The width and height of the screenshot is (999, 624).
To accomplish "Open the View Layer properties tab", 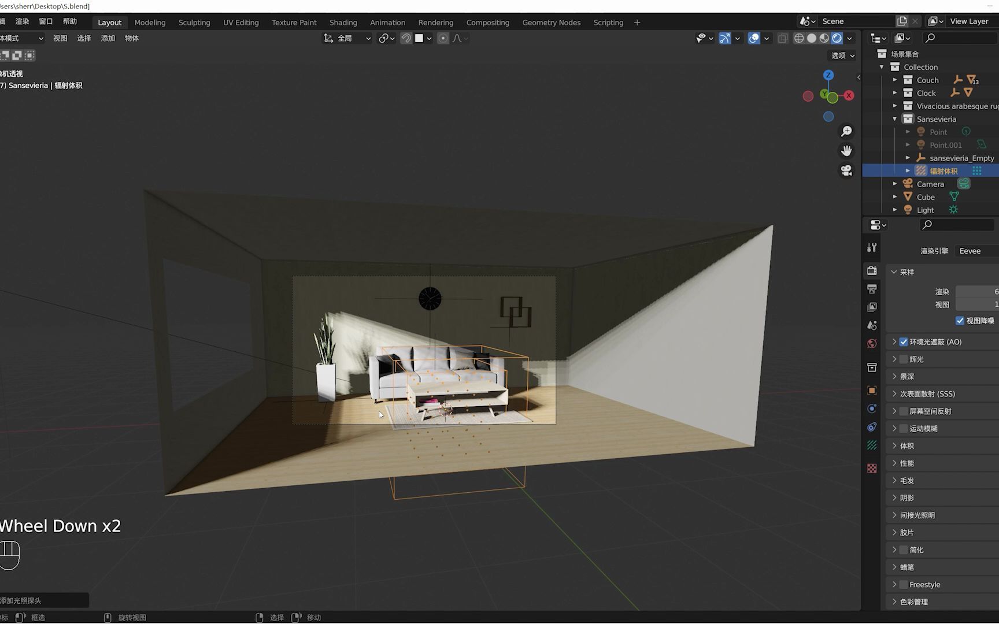I will (872, 307).
